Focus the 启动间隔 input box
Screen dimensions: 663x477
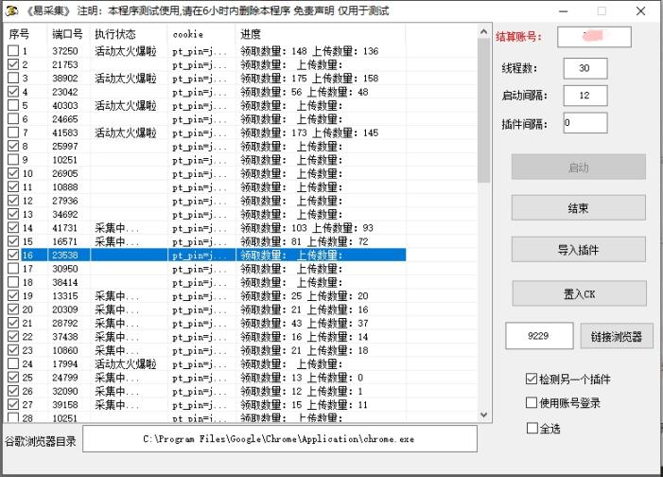tap(584, 96)
